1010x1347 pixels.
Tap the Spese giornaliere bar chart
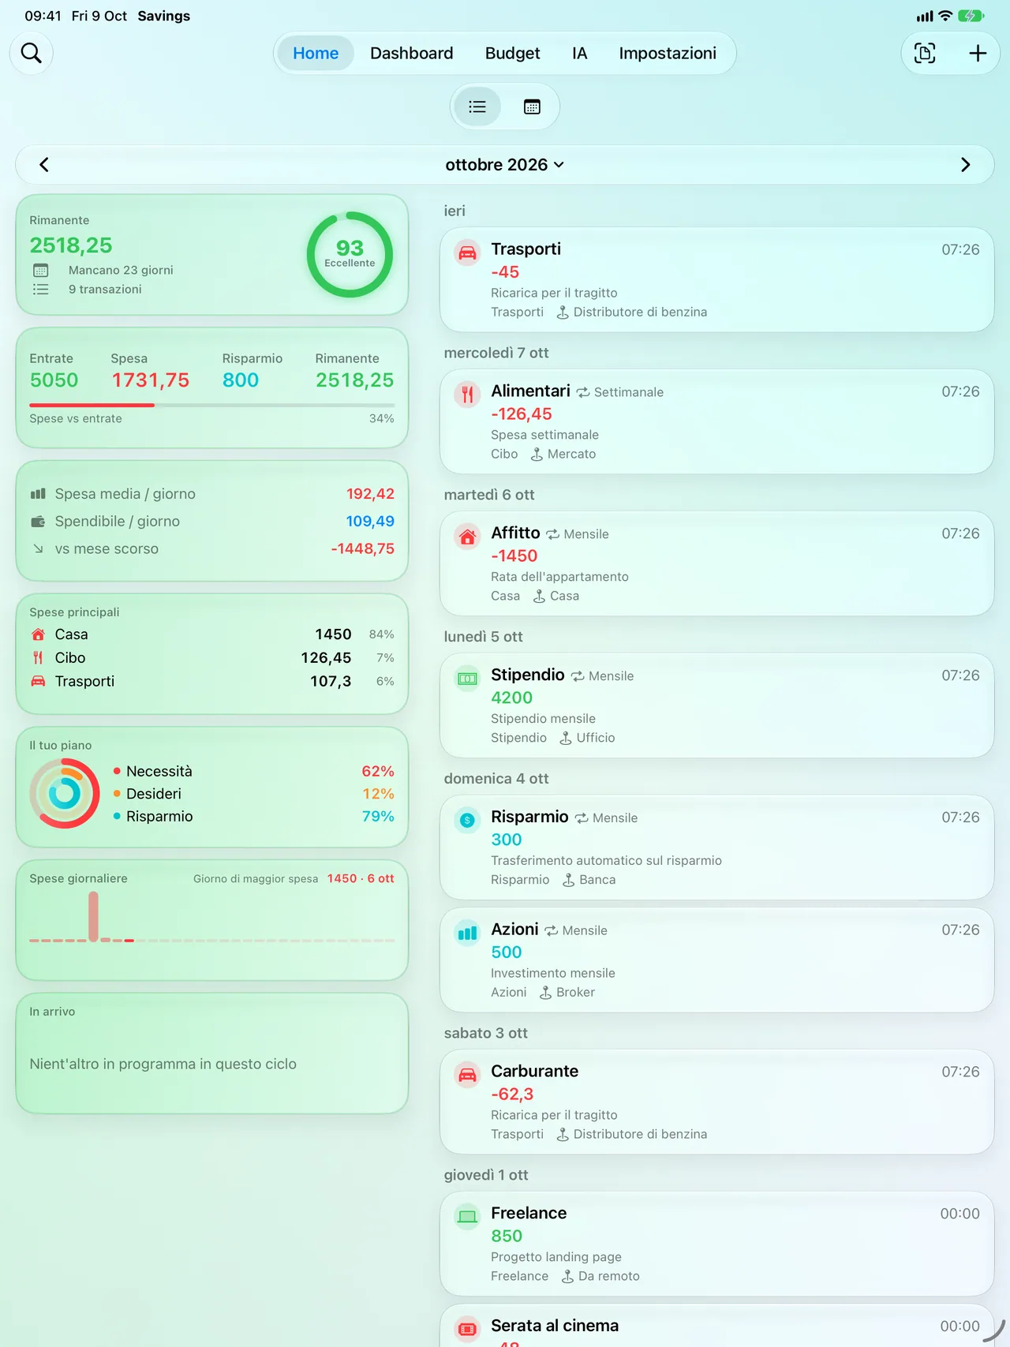[x=211, y=917]
